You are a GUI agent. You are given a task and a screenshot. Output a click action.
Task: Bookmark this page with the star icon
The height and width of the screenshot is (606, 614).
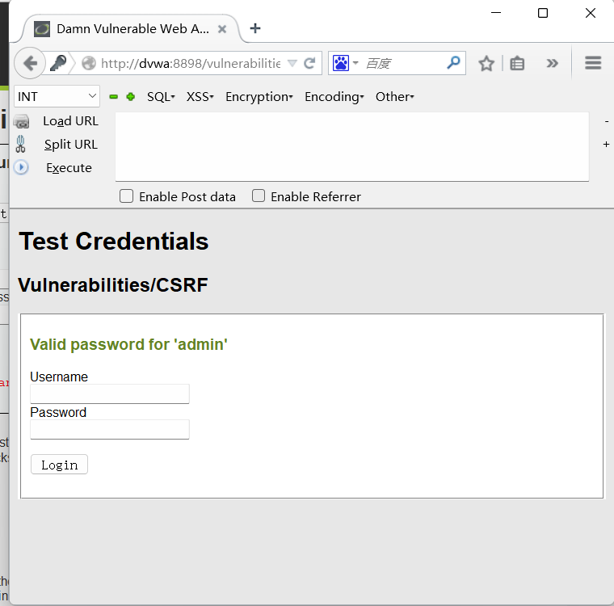pyautogui.click(x=486, y=64)
